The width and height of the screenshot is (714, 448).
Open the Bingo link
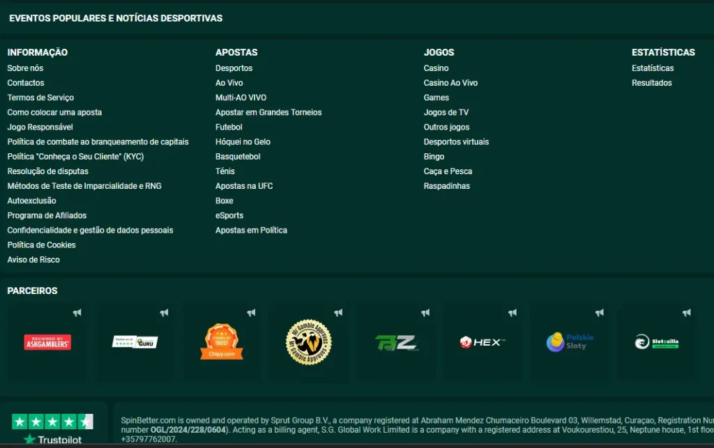(434, 157)
